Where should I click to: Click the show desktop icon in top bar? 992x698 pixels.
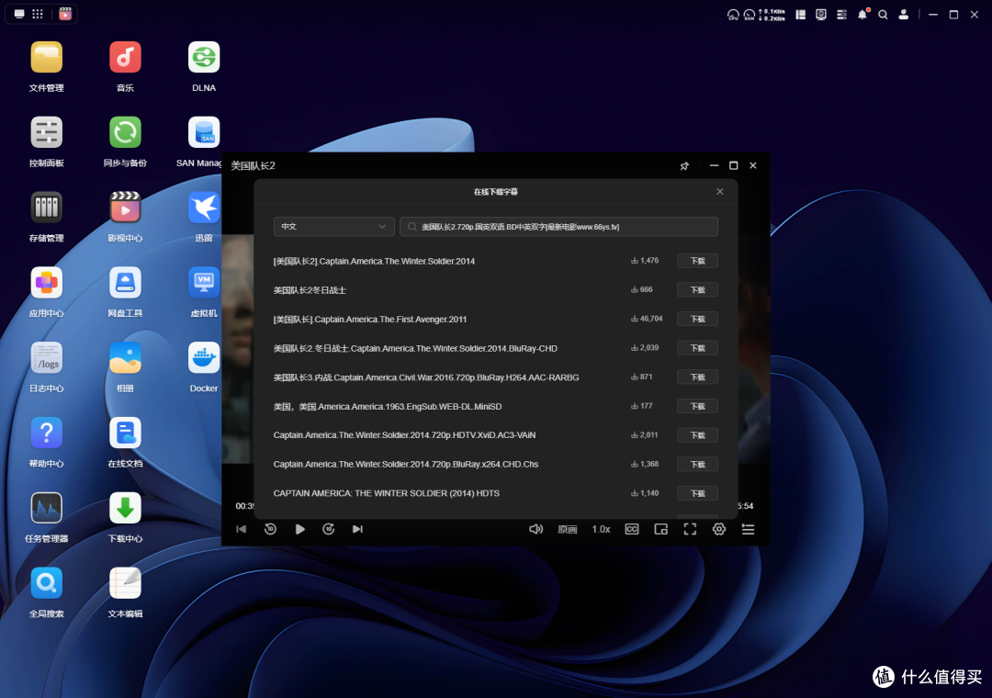point(19,14)
